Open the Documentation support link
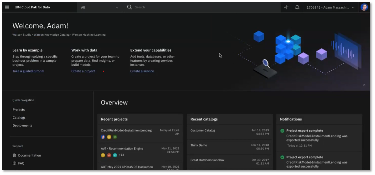Screen dimensions: 375x175 click(x=30, y=155)
